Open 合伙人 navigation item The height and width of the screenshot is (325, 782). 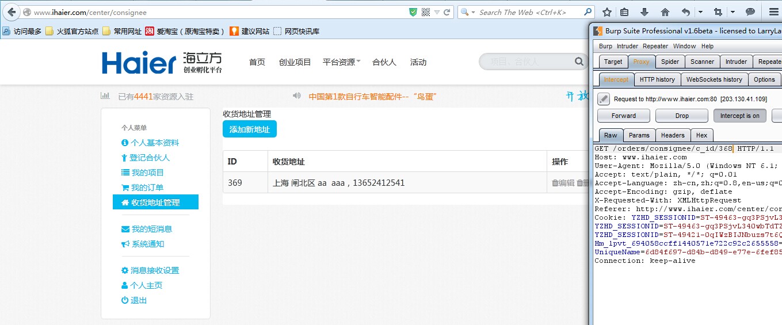[384, 62]
